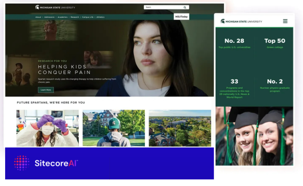Open the Academics menu item
The height and width of the screenshot is (186, 303).
click(x=62, y=17)
